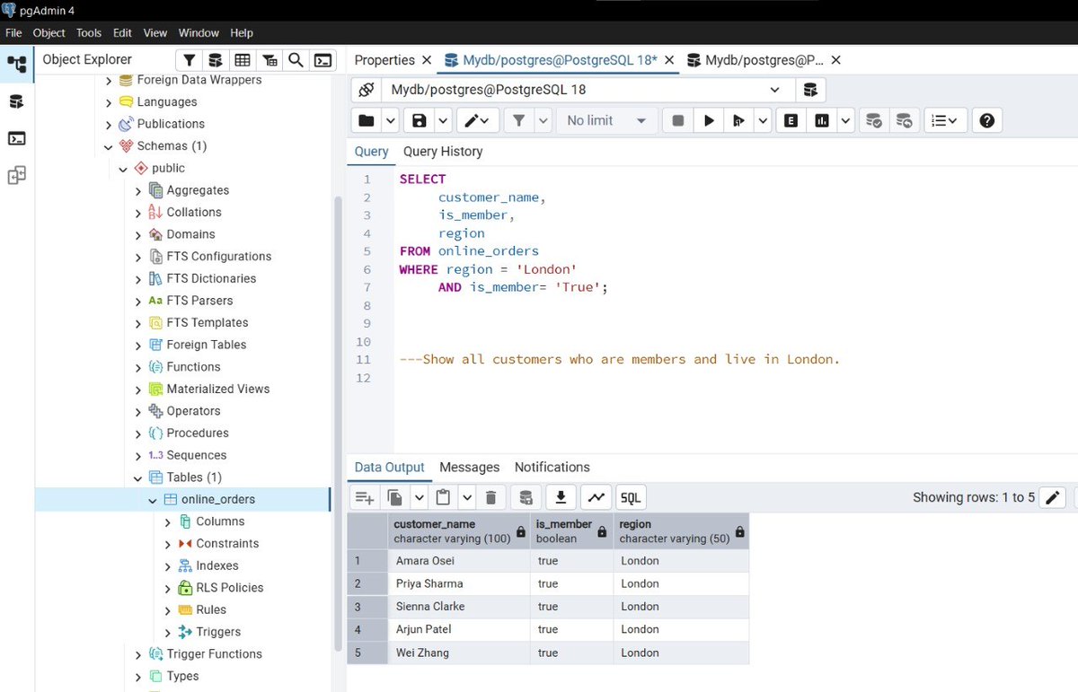The width and height of the screenshot is (1078, 692).
Task: Click the Graph Visualiser line icon
Action: 596,497
